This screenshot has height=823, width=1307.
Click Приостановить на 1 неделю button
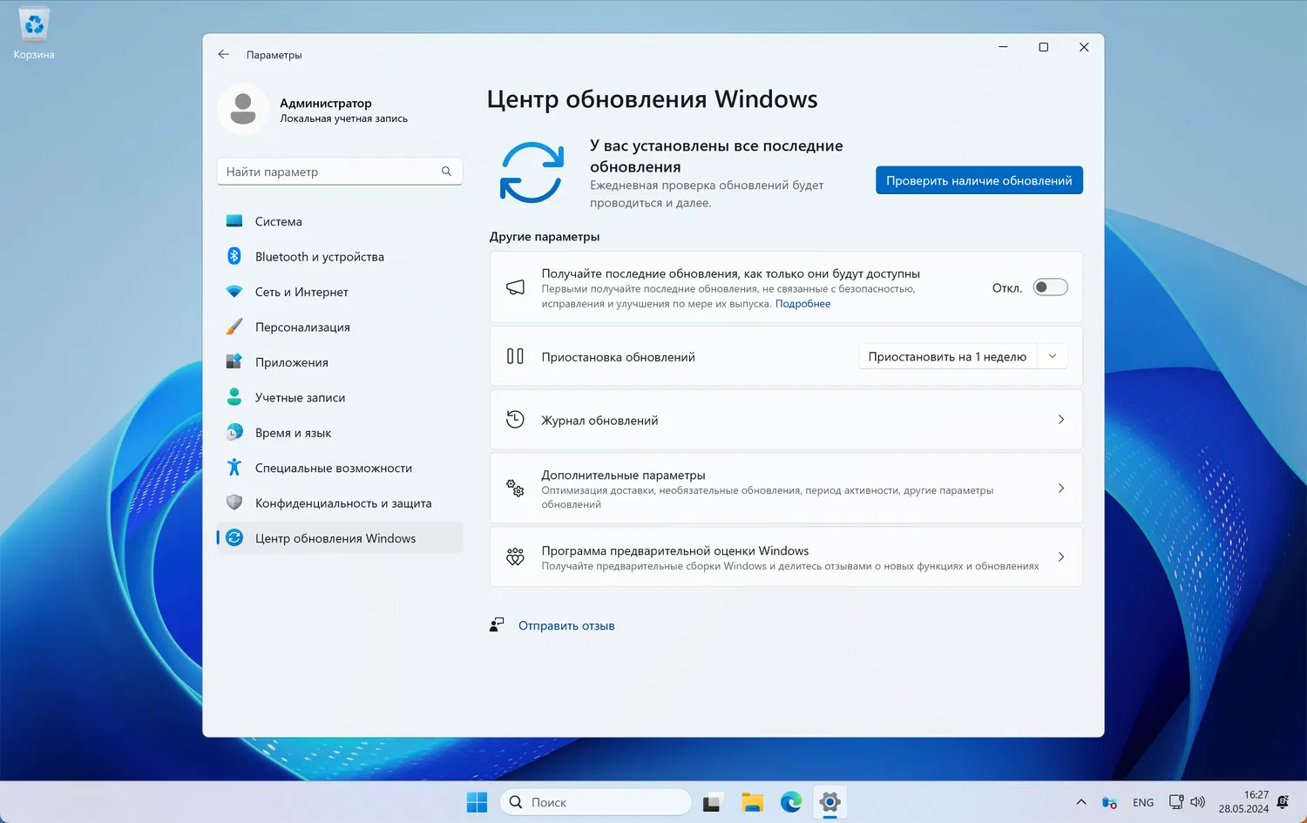(x=948, y=356)
